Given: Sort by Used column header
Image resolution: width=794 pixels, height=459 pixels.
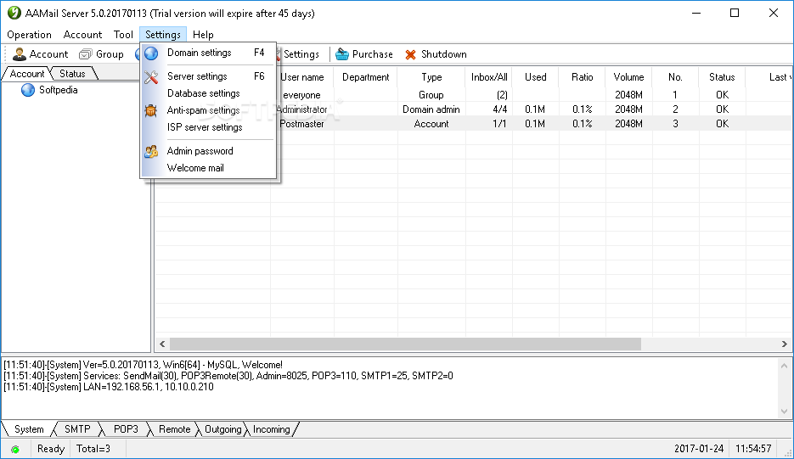Looking at the screenshot, I should tap(535, 77).
